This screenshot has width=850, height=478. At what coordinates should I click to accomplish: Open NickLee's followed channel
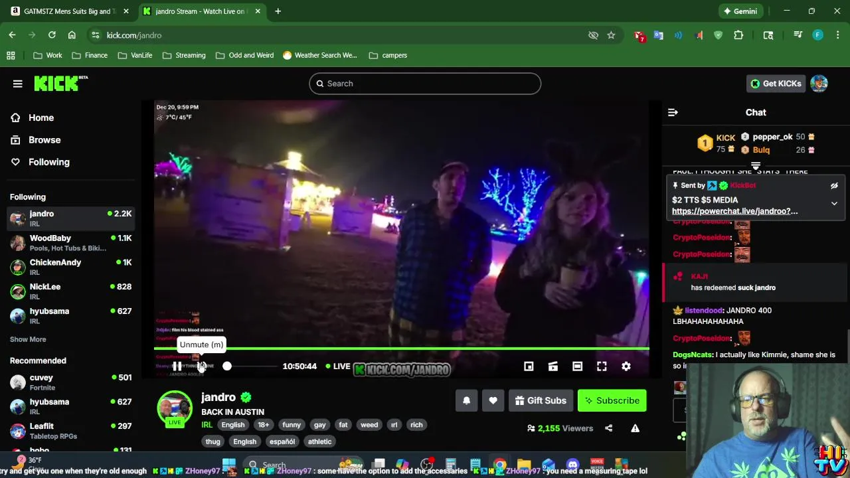(x=70, y=291)
